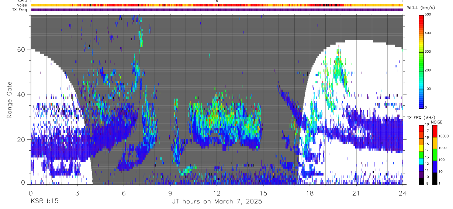Click the '151' CPID value
This screenshot has width=453, height=209.
pyautogui.click(x=217, y=1)
